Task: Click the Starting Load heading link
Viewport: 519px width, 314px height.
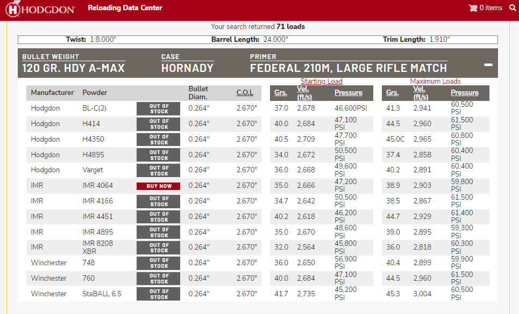Action: (322, 81)
